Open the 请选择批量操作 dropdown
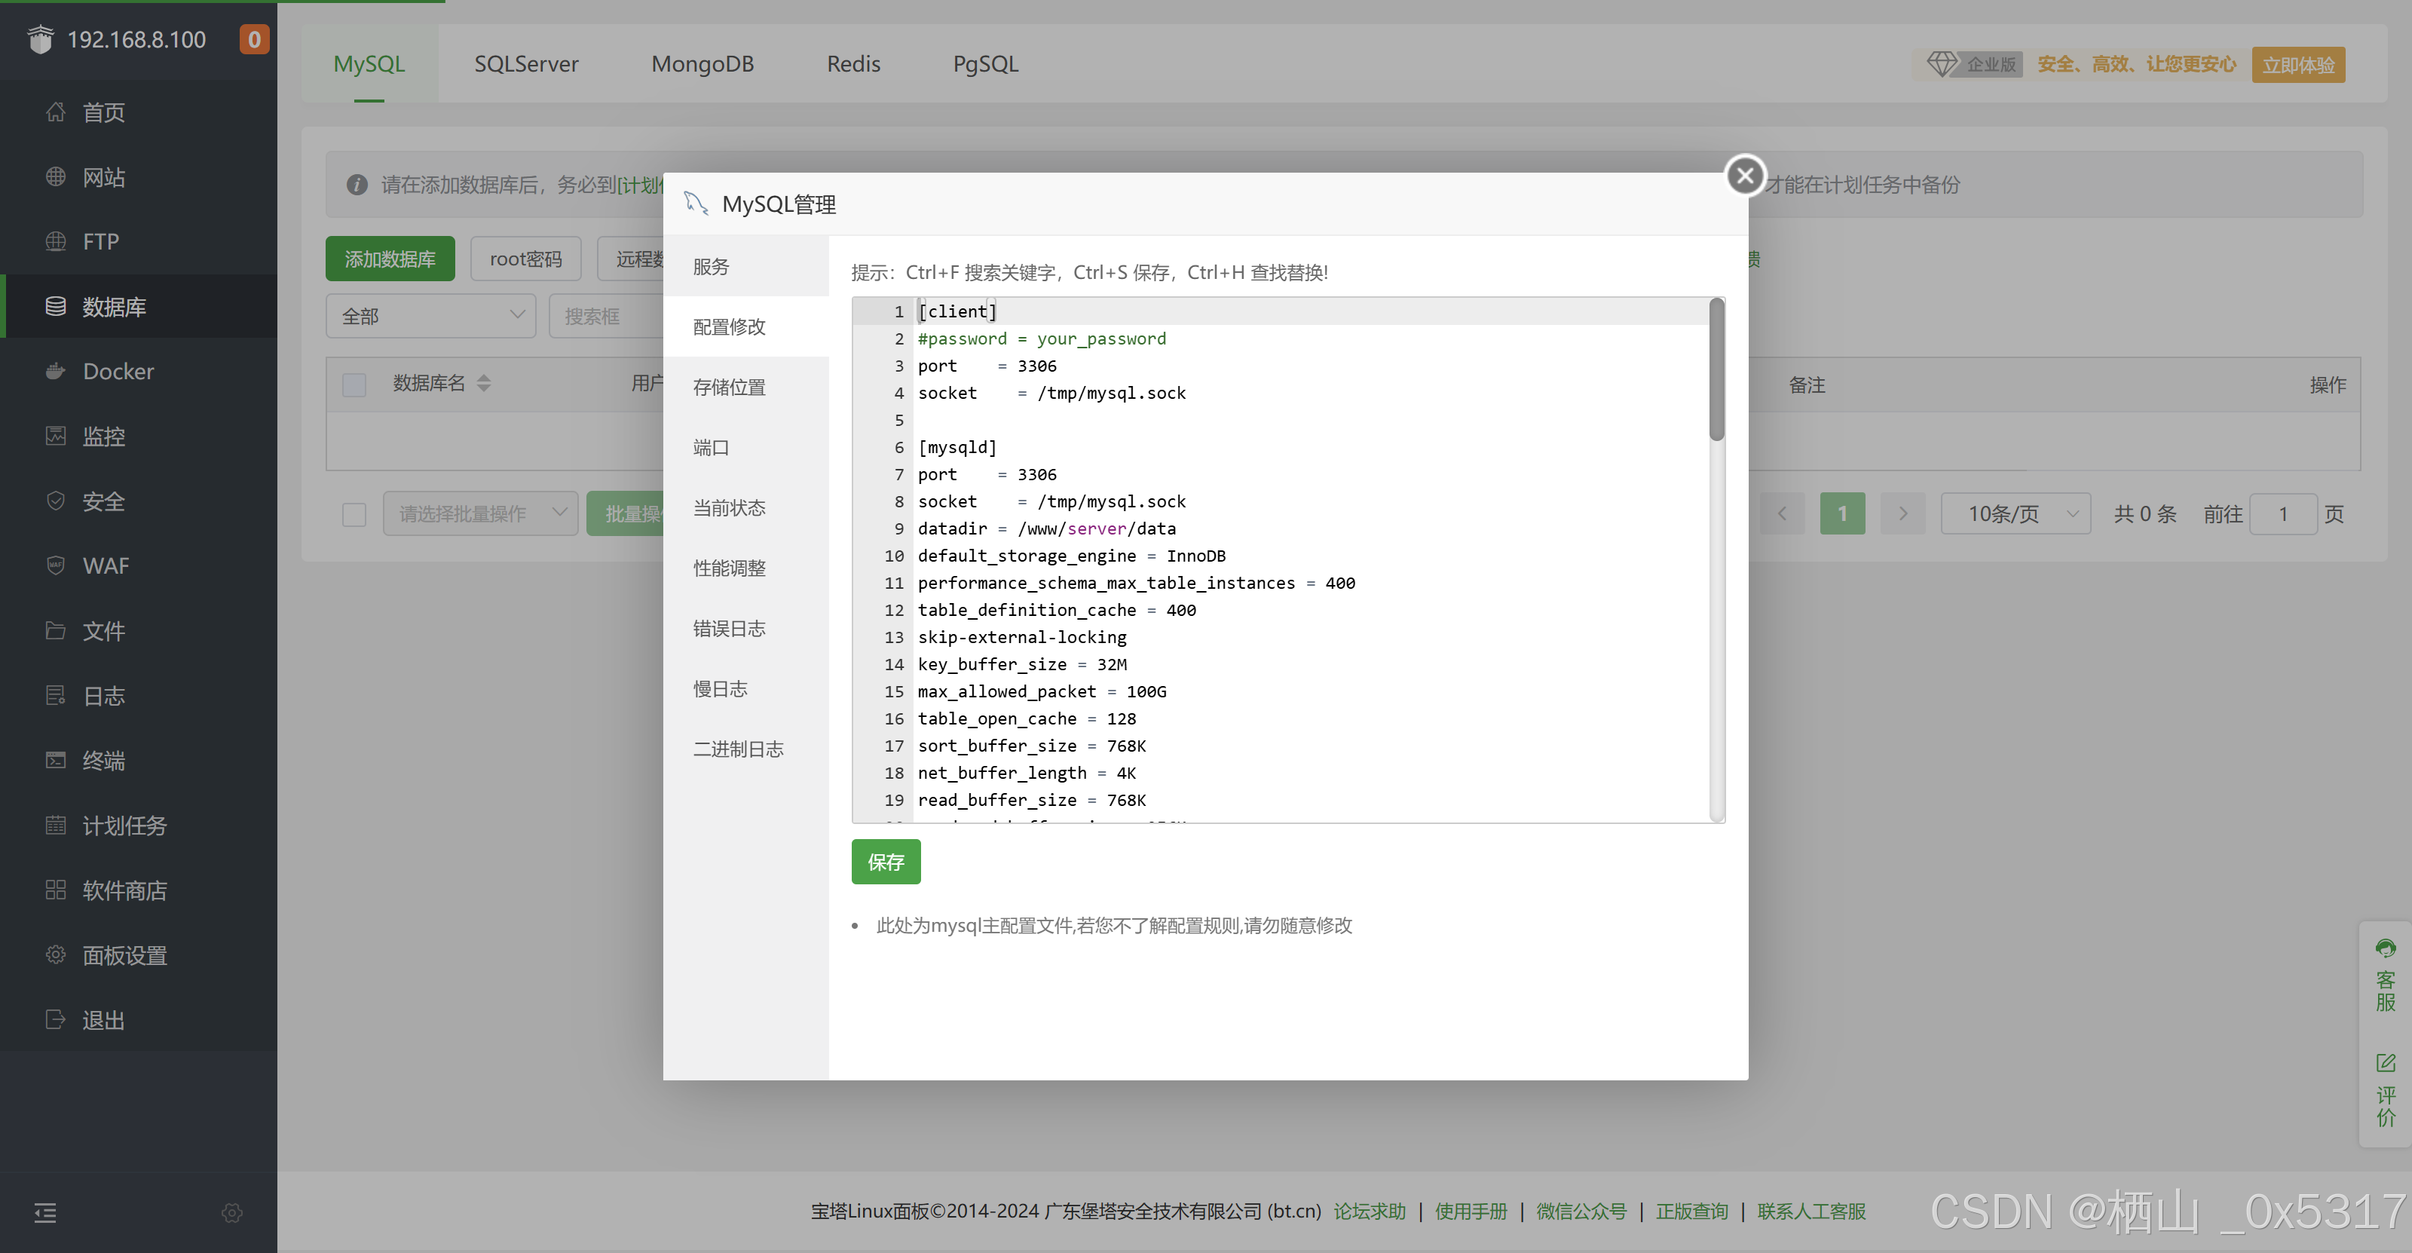Image resolution: width=2412 pixels, height=1253 pixels. pos(480,514)
